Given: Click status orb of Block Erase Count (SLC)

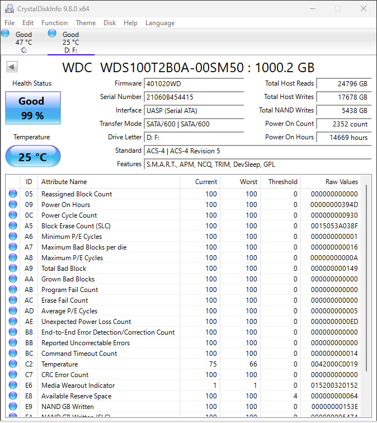Looking at the screenshot, I should (x=13, y=225).
